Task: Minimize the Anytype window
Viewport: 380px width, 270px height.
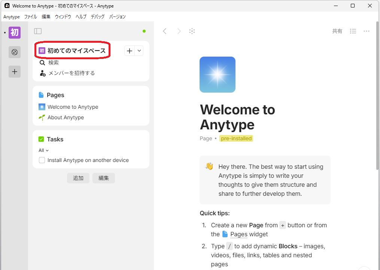Action: (x=336, y=6)
